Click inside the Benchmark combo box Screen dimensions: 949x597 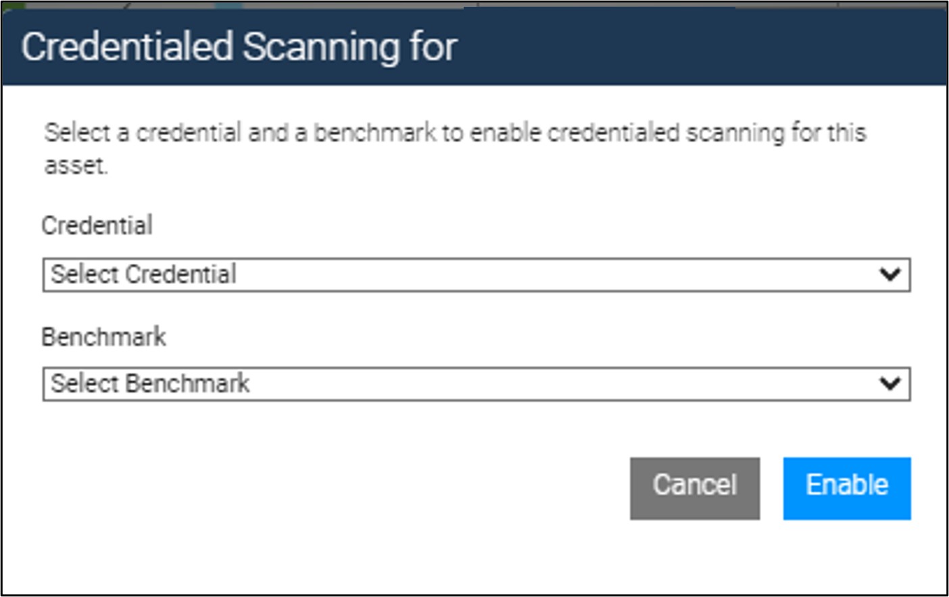pyautogui.click(x=406, y=383)
